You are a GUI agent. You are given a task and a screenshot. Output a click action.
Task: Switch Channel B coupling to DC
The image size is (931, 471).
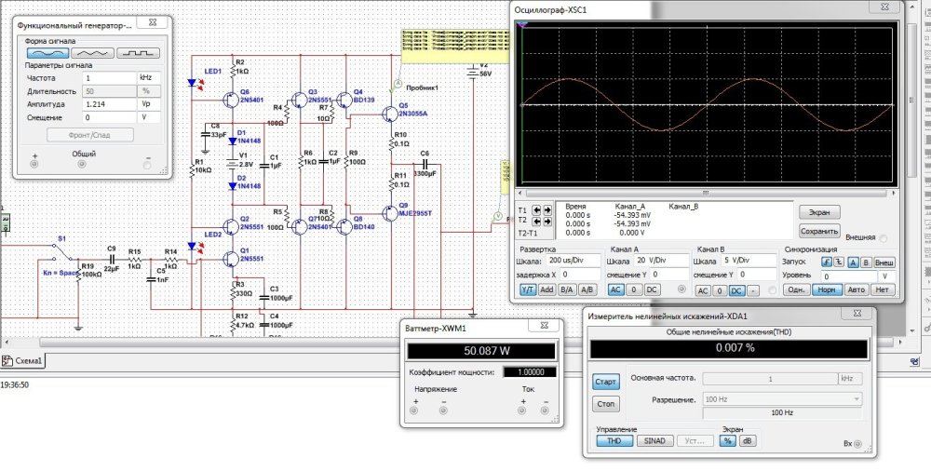tap(736, 290)
